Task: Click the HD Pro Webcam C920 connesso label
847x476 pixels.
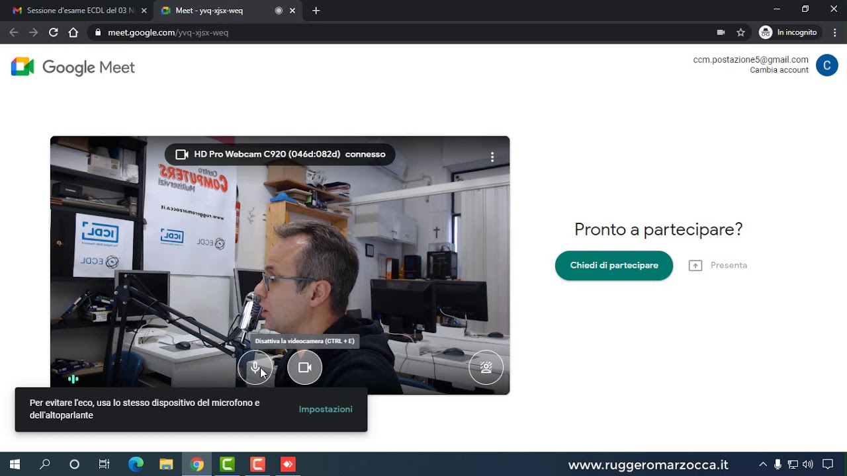Action: tap(280, 154)
